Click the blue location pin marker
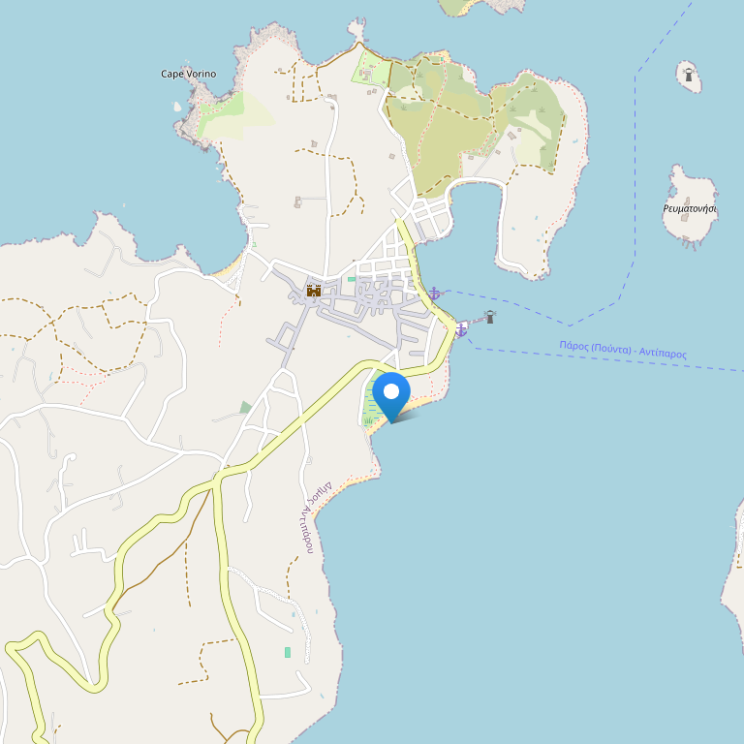This screenshot has width=744, height=744. pos(391,396)
